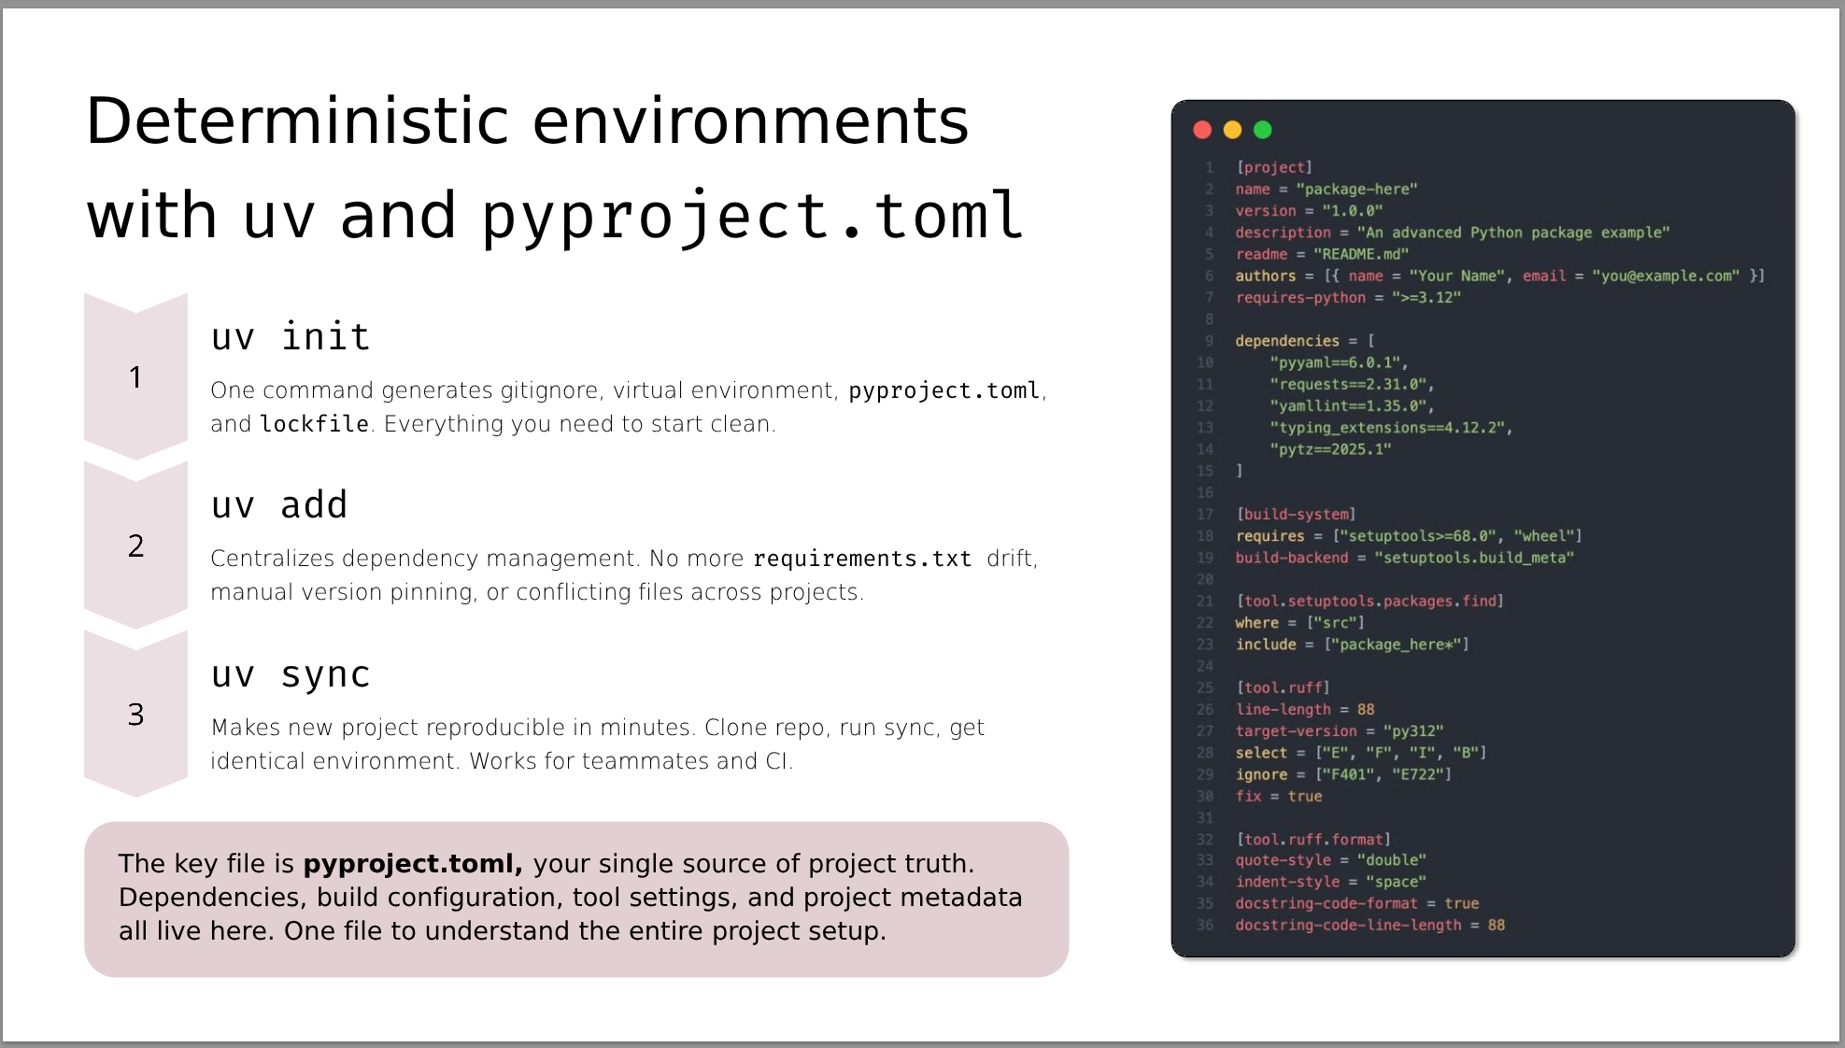The height and width of the screenshot is (1048, 1845).
Task: Click the [tool.ruff] section header
Action: [1283, 687]
